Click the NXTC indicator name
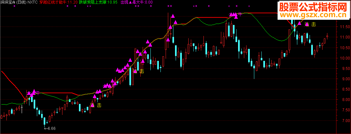The image size is (351, 134). (x=33, y=2)
